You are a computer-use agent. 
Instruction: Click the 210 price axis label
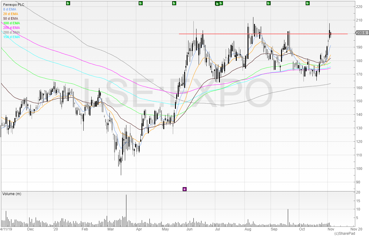point(359,20)
